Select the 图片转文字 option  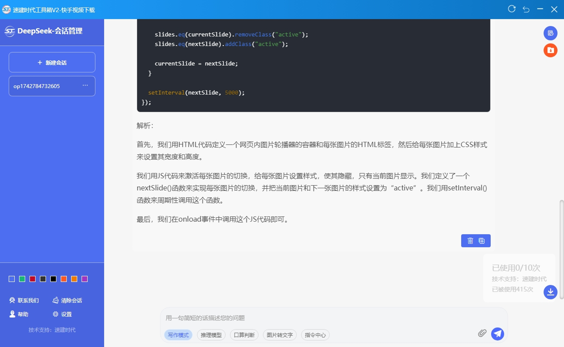[x=280, y=335]
